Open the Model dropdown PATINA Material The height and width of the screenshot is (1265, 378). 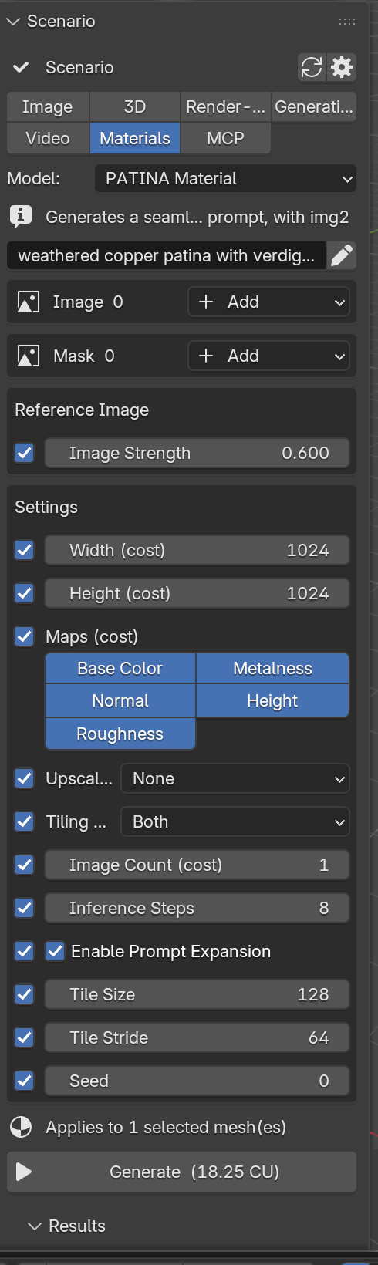225,178
